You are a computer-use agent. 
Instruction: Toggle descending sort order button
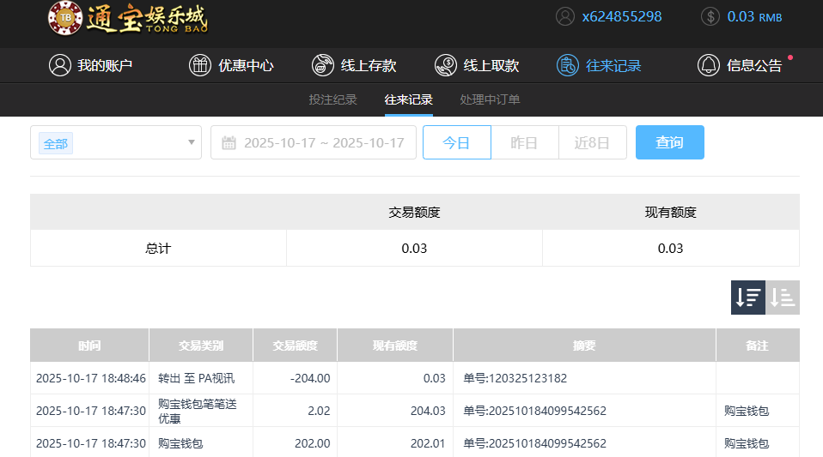pyautogui.click(x=747, y=298)
